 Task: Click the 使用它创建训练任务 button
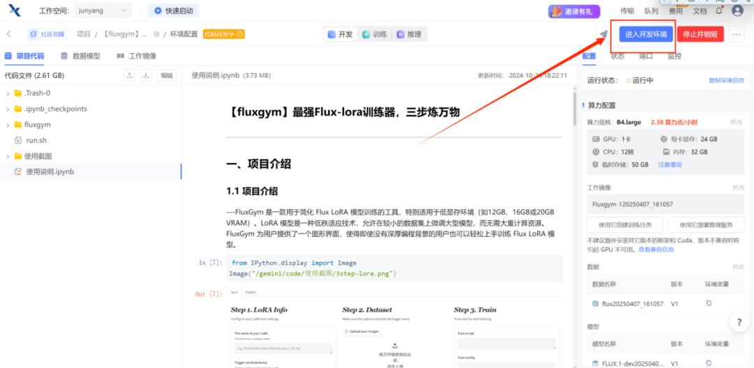pos(625,224)
